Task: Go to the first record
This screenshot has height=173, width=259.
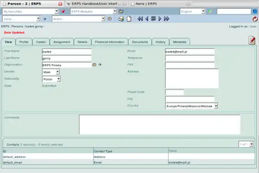Action: coord(140,19)
